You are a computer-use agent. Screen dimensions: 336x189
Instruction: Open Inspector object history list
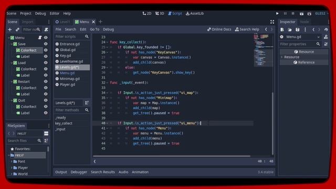(x=326, y=29)
